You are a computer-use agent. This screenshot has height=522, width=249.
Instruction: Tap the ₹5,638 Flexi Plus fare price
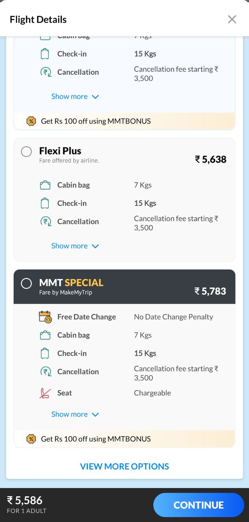click(210, 159)
